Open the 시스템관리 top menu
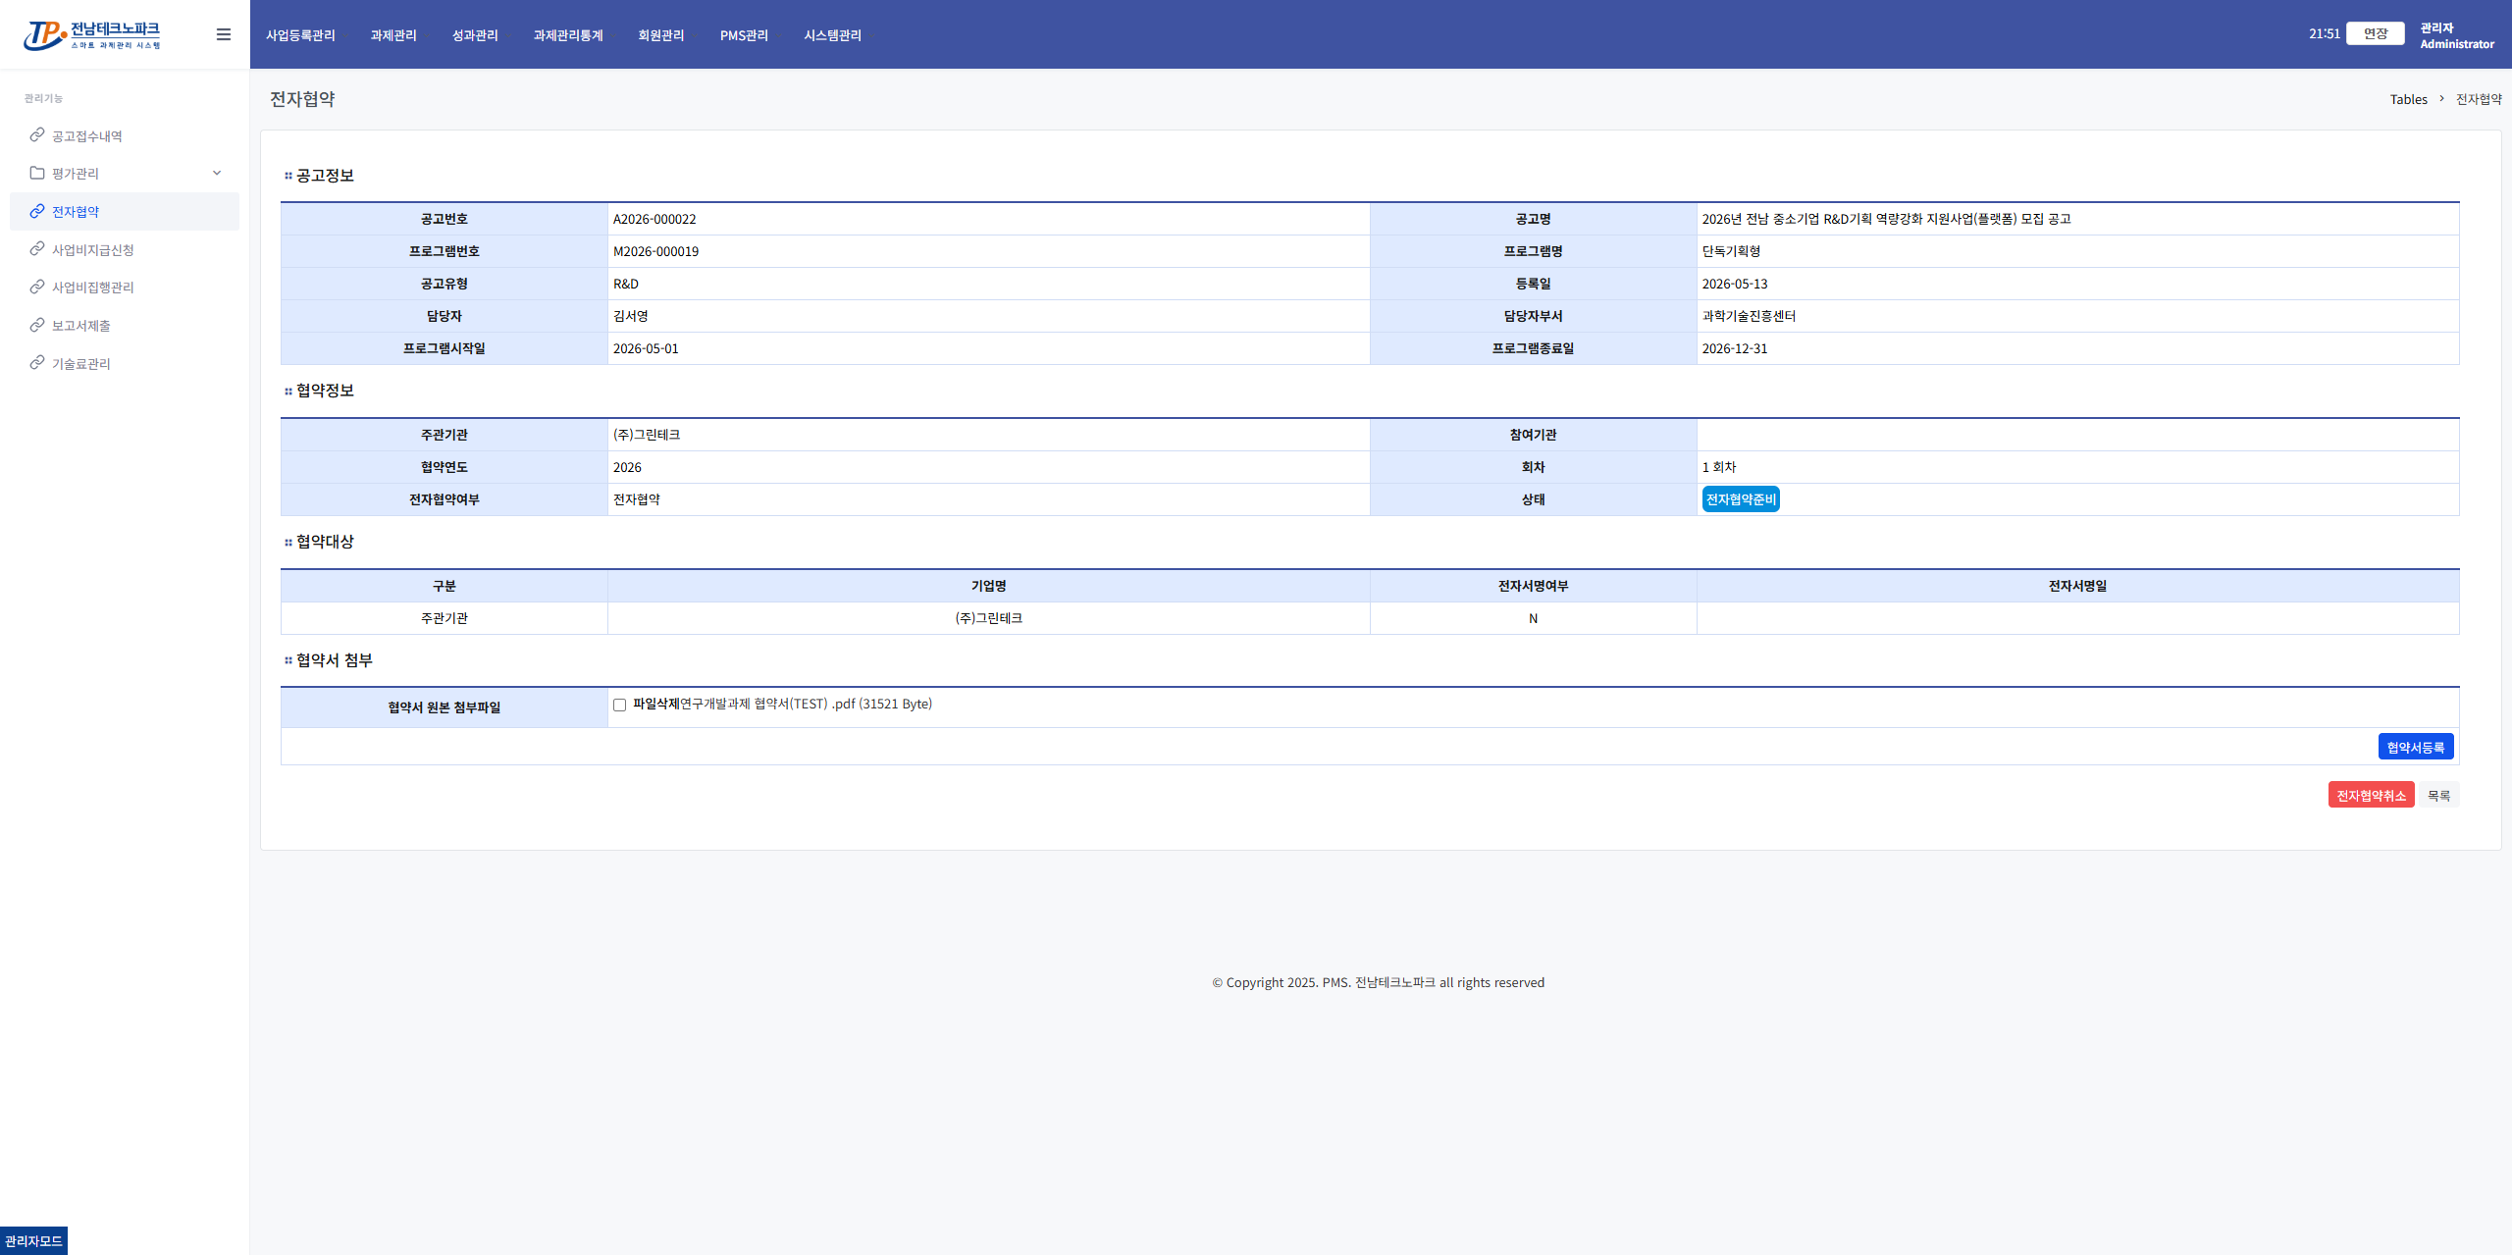Image resolution: width=2512 pixels, height=1255 pixels. (x=832, y=35)
